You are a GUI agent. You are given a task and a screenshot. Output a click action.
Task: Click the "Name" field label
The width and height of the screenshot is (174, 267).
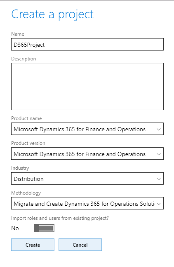coord(18,34)
